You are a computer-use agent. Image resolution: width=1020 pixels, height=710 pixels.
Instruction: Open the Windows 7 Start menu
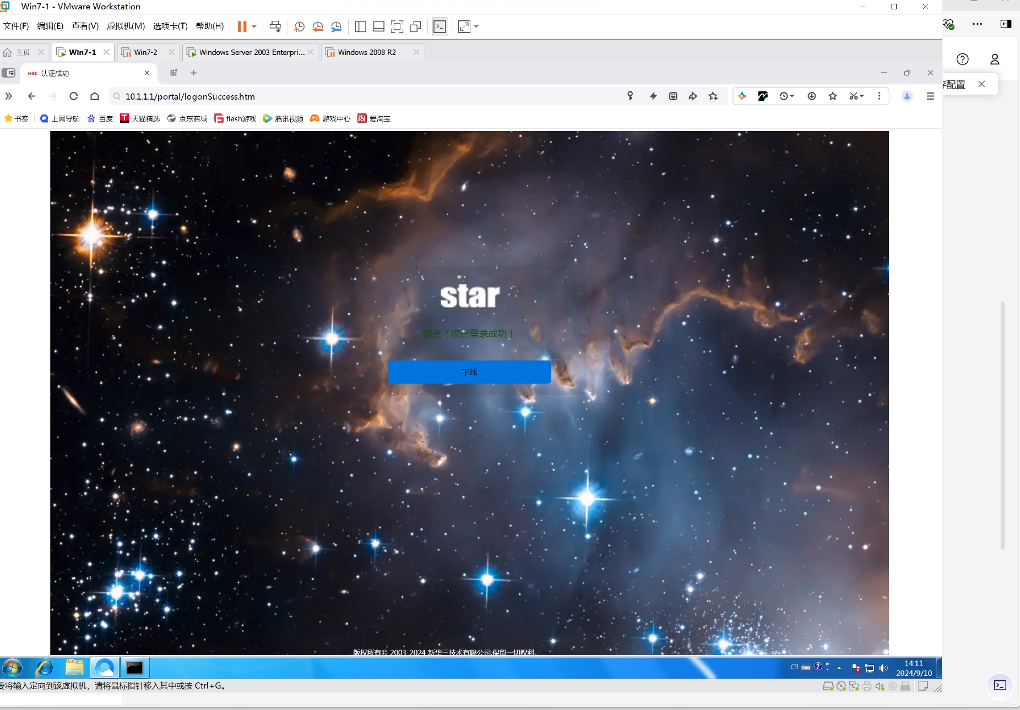pos(12,668)
